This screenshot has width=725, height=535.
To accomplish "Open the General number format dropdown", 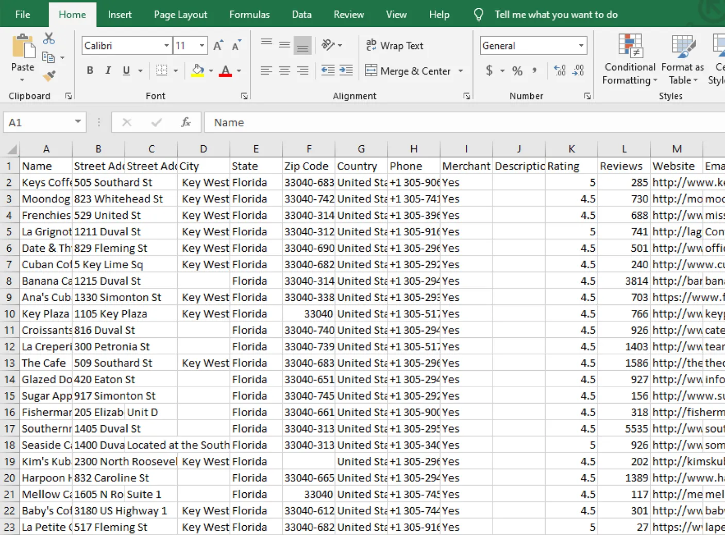I will click(x=581, y=45).
